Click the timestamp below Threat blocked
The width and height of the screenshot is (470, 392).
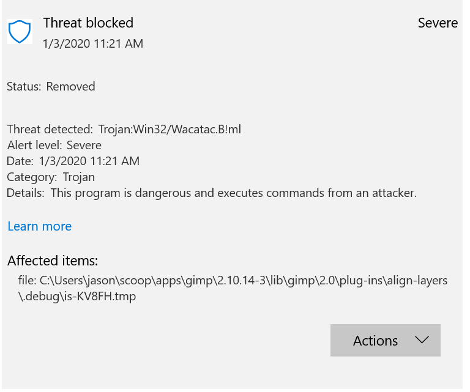click(93, 44)
